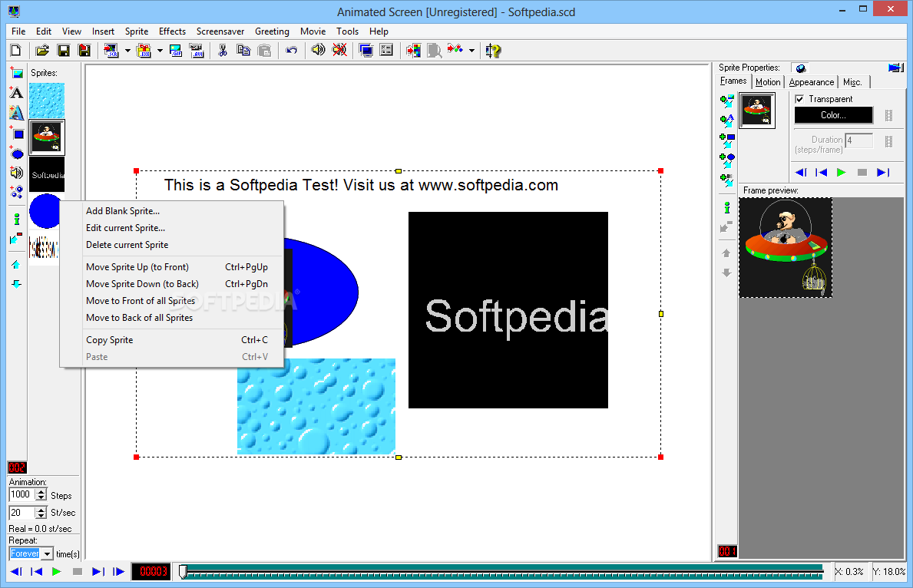
Task: Add sound sprite from left toolbar
Action: click(x=17, y=172)
